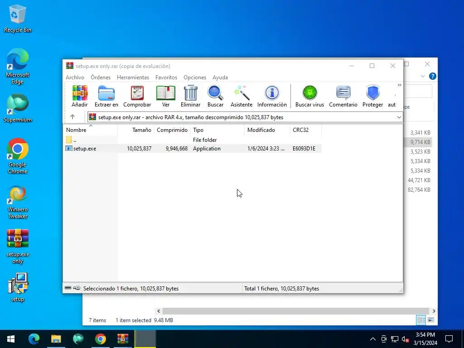Click the taskbar clock 3:54 PM
The height and width of the screenshot is (348, 464).
click(425, 339)
